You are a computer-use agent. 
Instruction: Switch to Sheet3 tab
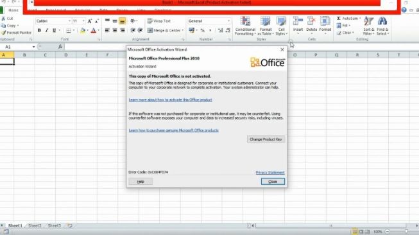click(55, 225)
